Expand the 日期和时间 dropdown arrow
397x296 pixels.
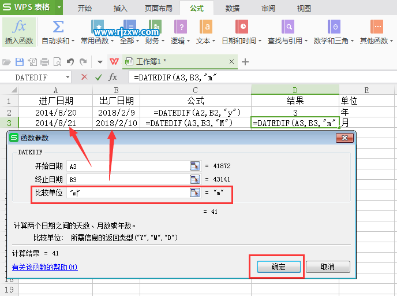click(x=260, y=40)
